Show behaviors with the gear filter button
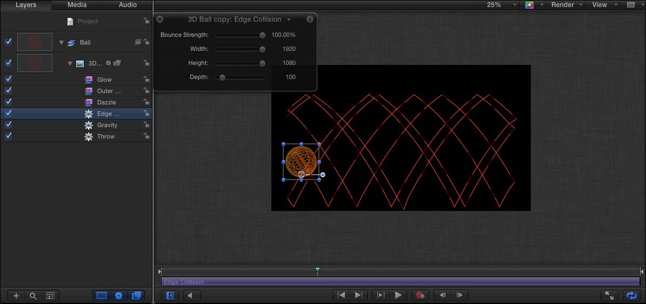646x304 pixels. pyautogui.click(x=119, y=296)
